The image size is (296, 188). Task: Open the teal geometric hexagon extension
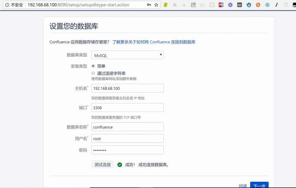tap(267, 5)
